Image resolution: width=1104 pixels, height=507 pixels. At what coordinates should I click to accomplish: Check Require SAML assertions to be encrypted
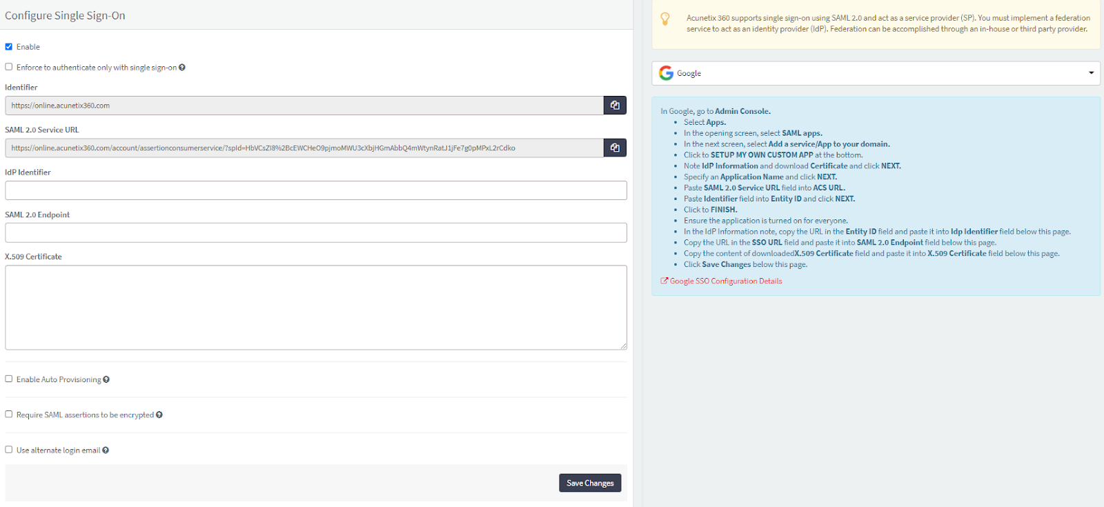pos(9,415)
